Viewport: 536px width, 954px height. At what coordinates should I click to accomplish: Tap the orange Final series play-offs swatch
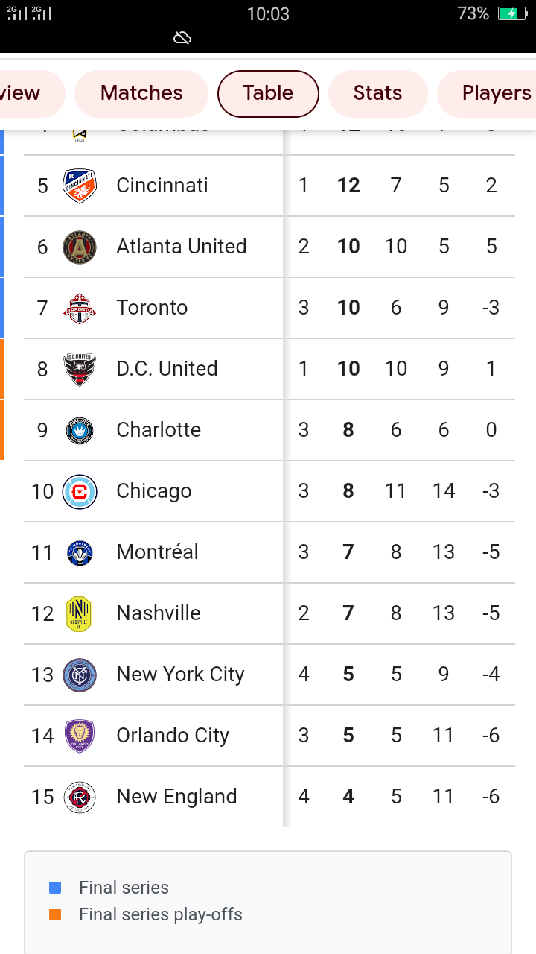[x=55, y=914]
